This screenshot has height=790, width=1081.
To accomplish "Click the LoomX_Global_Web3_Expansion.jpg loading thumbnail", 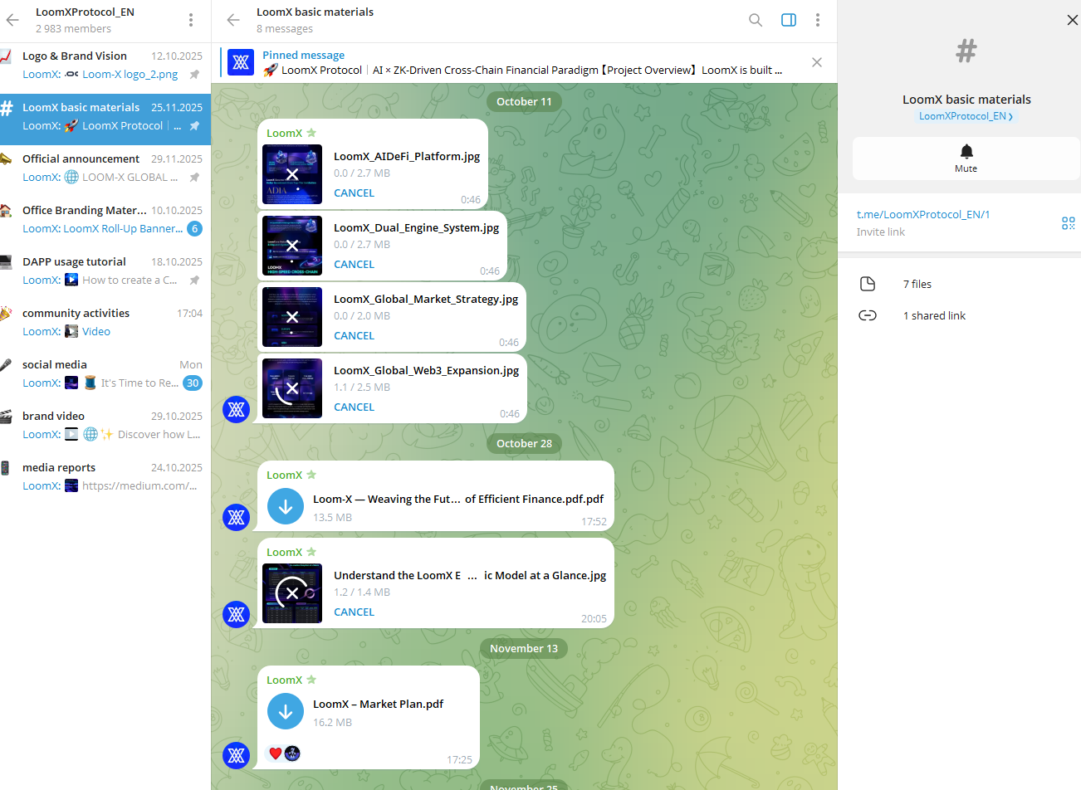I will point(292,388).
